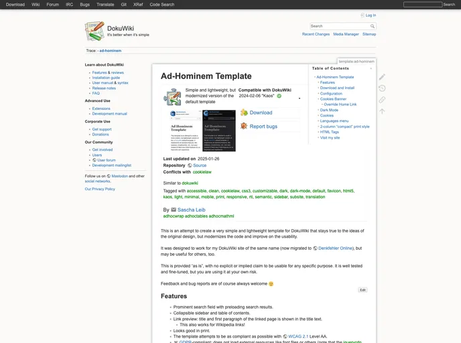Image resolution: width=461 pixels, height=343 pixels.
Task: Click the smiley emoji after always welcome
Action: (x=271, y=284)
